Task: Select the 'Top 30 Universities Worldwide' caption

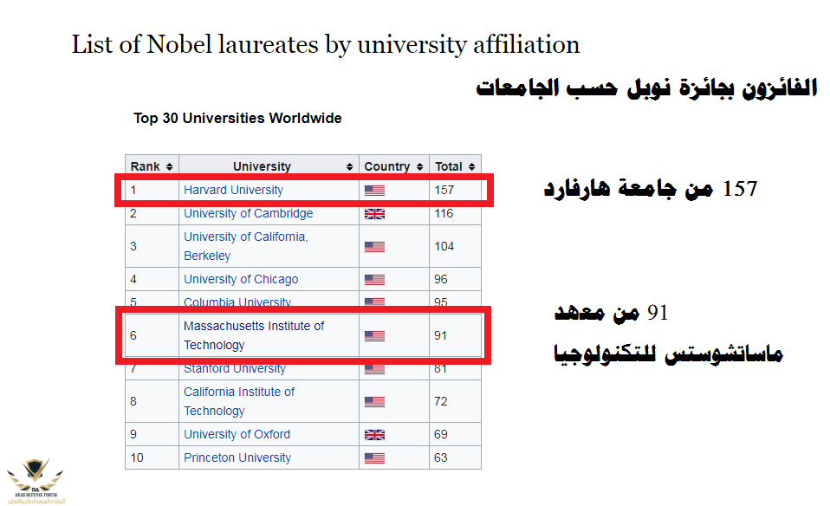Action: pos(237,118)
